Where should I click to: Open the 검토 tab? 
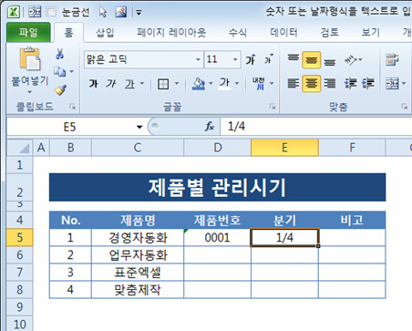point(330,33)
